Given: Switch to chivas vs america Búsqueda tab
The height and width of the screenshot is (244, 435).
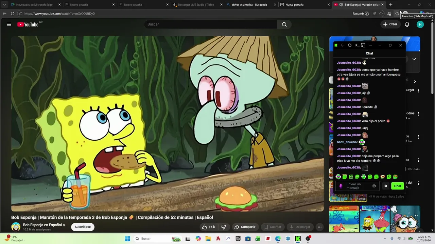Looking at the screenshot, I should [x=249, y=5].
